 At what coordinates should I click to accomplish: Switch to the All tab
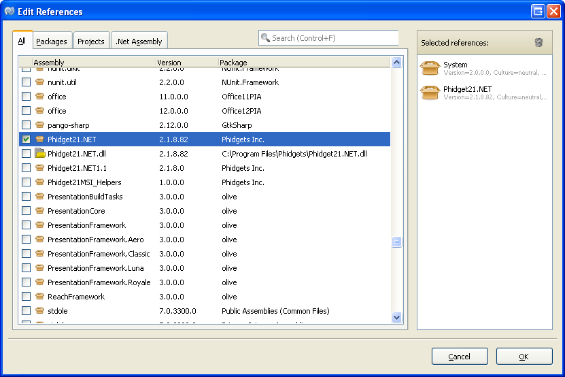(x=22, y=40)
